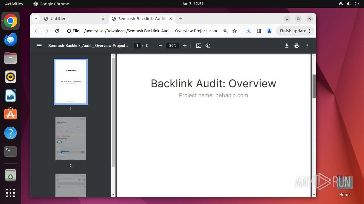Bookmark this tab with star icon
364x204 pixels.
click(235, 31)
